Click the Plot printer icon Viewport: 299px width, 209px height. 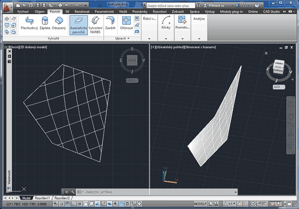click(x=60, y=5)
